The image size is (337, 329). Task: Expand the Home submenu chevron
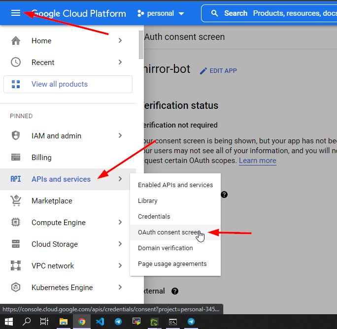[120, 40]
